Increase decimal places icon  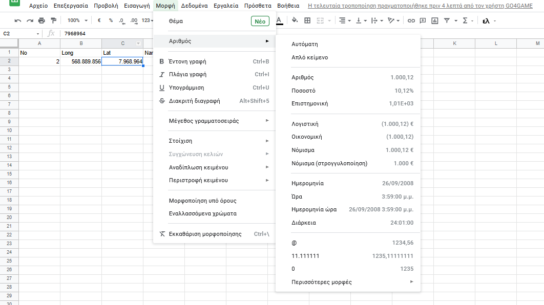click(134, 21)
